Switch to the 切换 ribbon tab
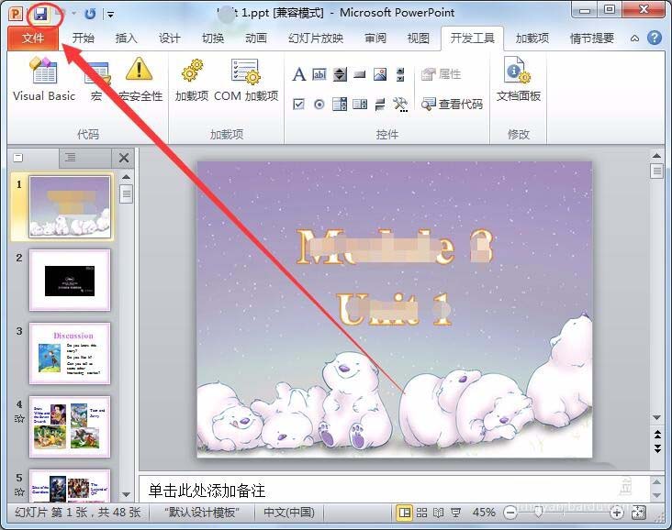This screenshot has width=672, height=530. click(213, 39)
